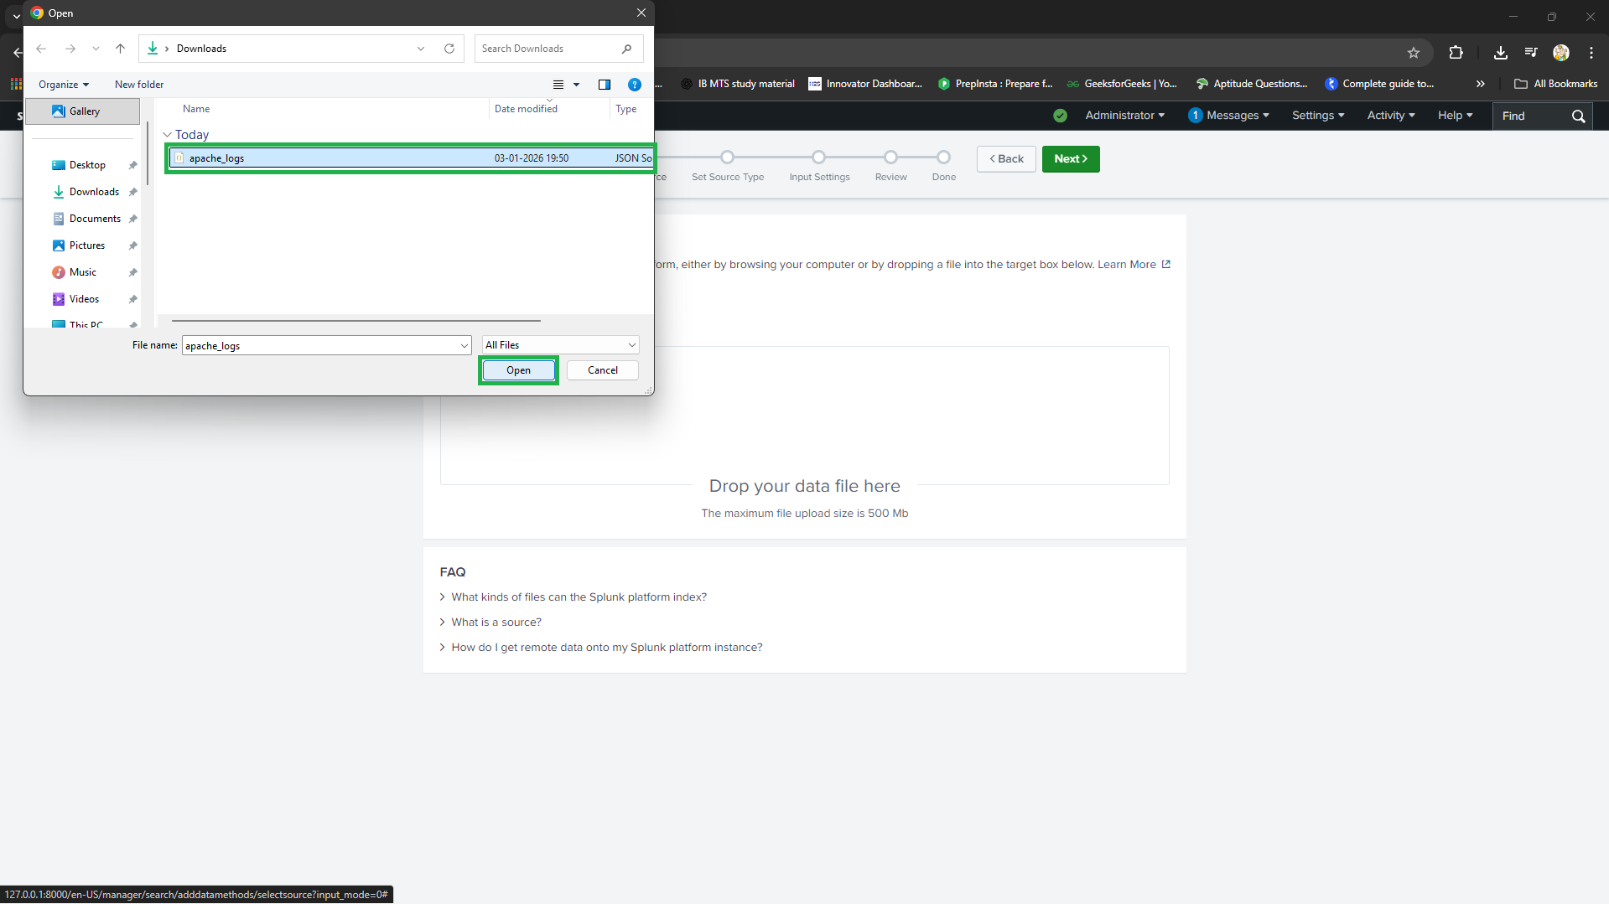Image resolution: width=1609 pixels, height=904 pixels.
Task: Open IB MTS study material bookmark
Action: click(737, 84)
